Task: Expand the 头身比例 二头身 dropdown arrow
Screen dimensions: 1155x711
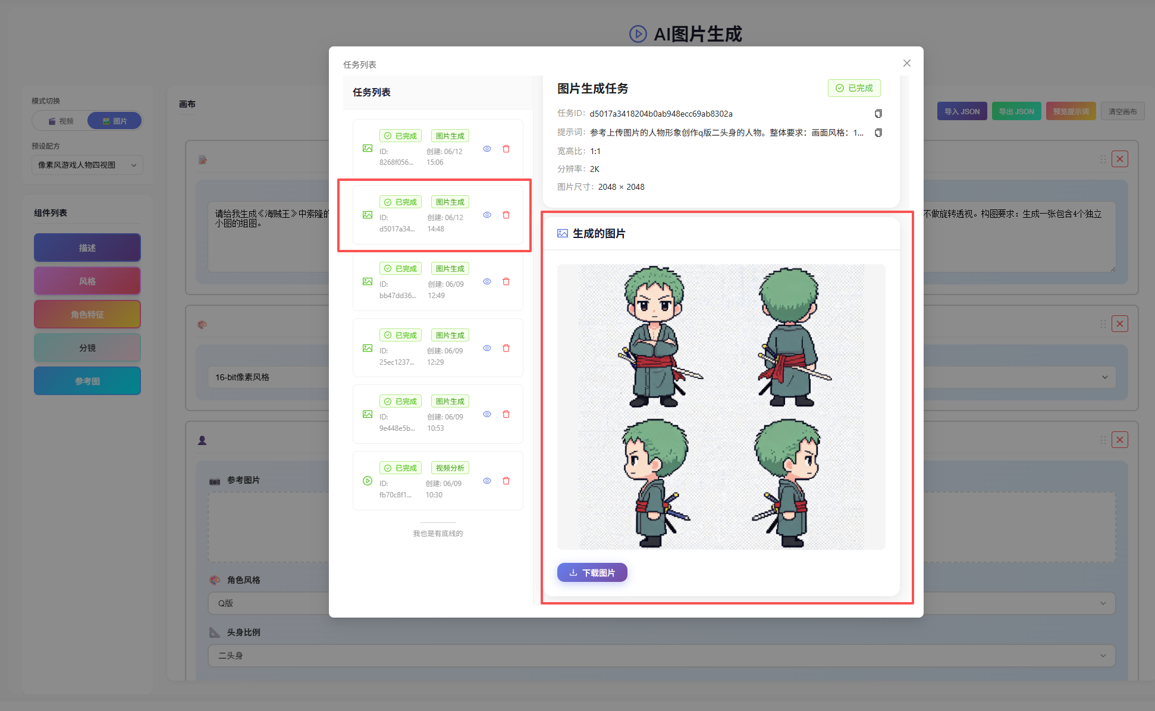Action: pyautogui.click(x=1103, y=656)
